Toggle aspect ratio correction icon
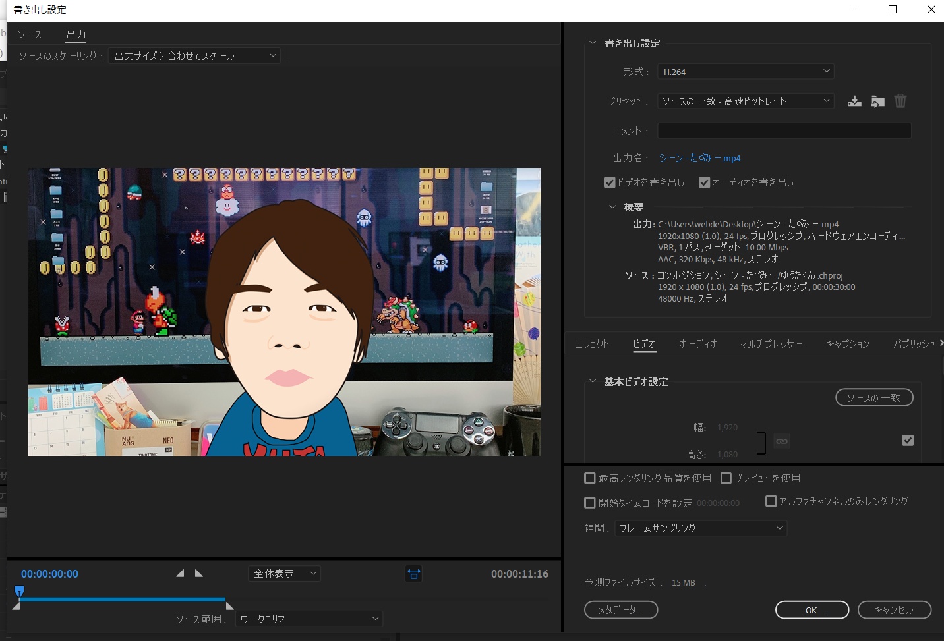Screen dimensions: 944x641 pyautogui.click(x=414, y=574)
